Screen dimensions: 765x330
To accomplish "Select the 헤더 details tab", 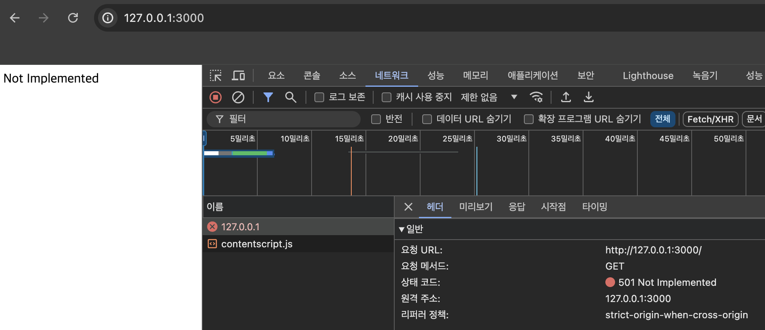I will point(435,207).
